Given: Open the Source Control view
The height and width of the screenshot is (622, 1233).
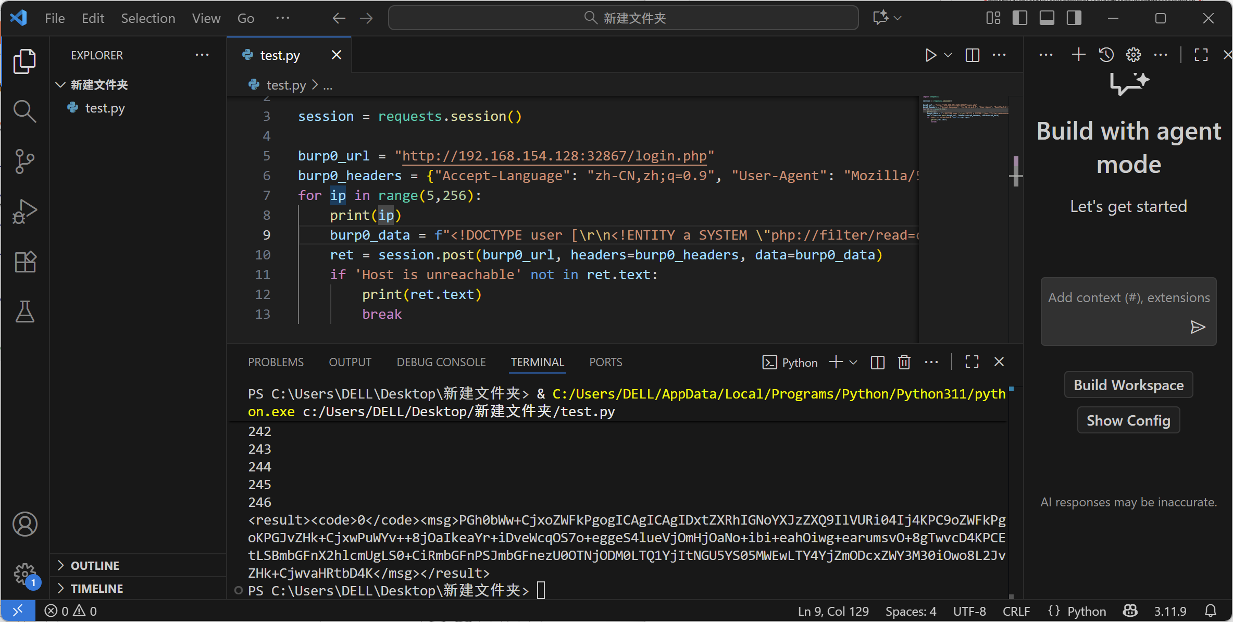Looking at the screenshot, I should (x=24, y=161).
